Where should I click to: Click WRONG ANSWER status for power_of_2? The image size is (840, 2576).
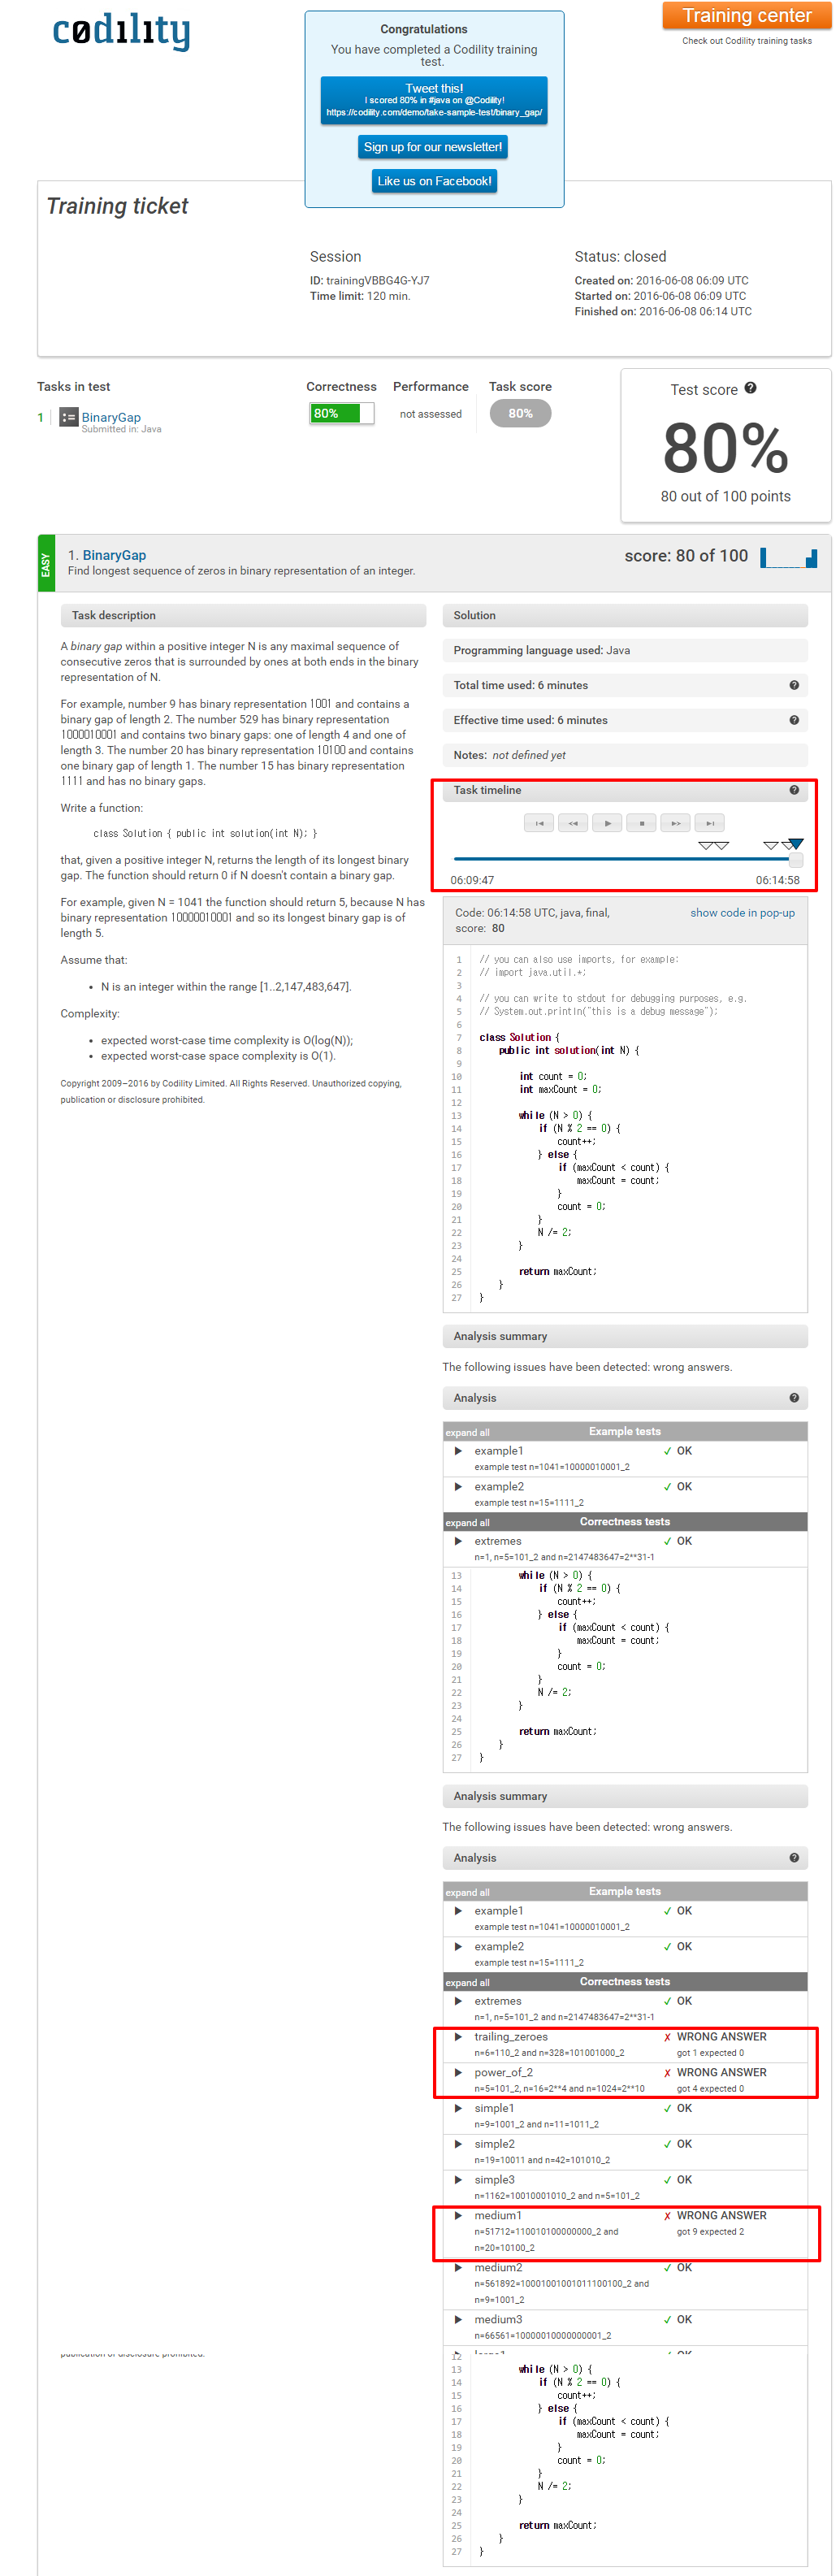click(x=721, y=2073)
